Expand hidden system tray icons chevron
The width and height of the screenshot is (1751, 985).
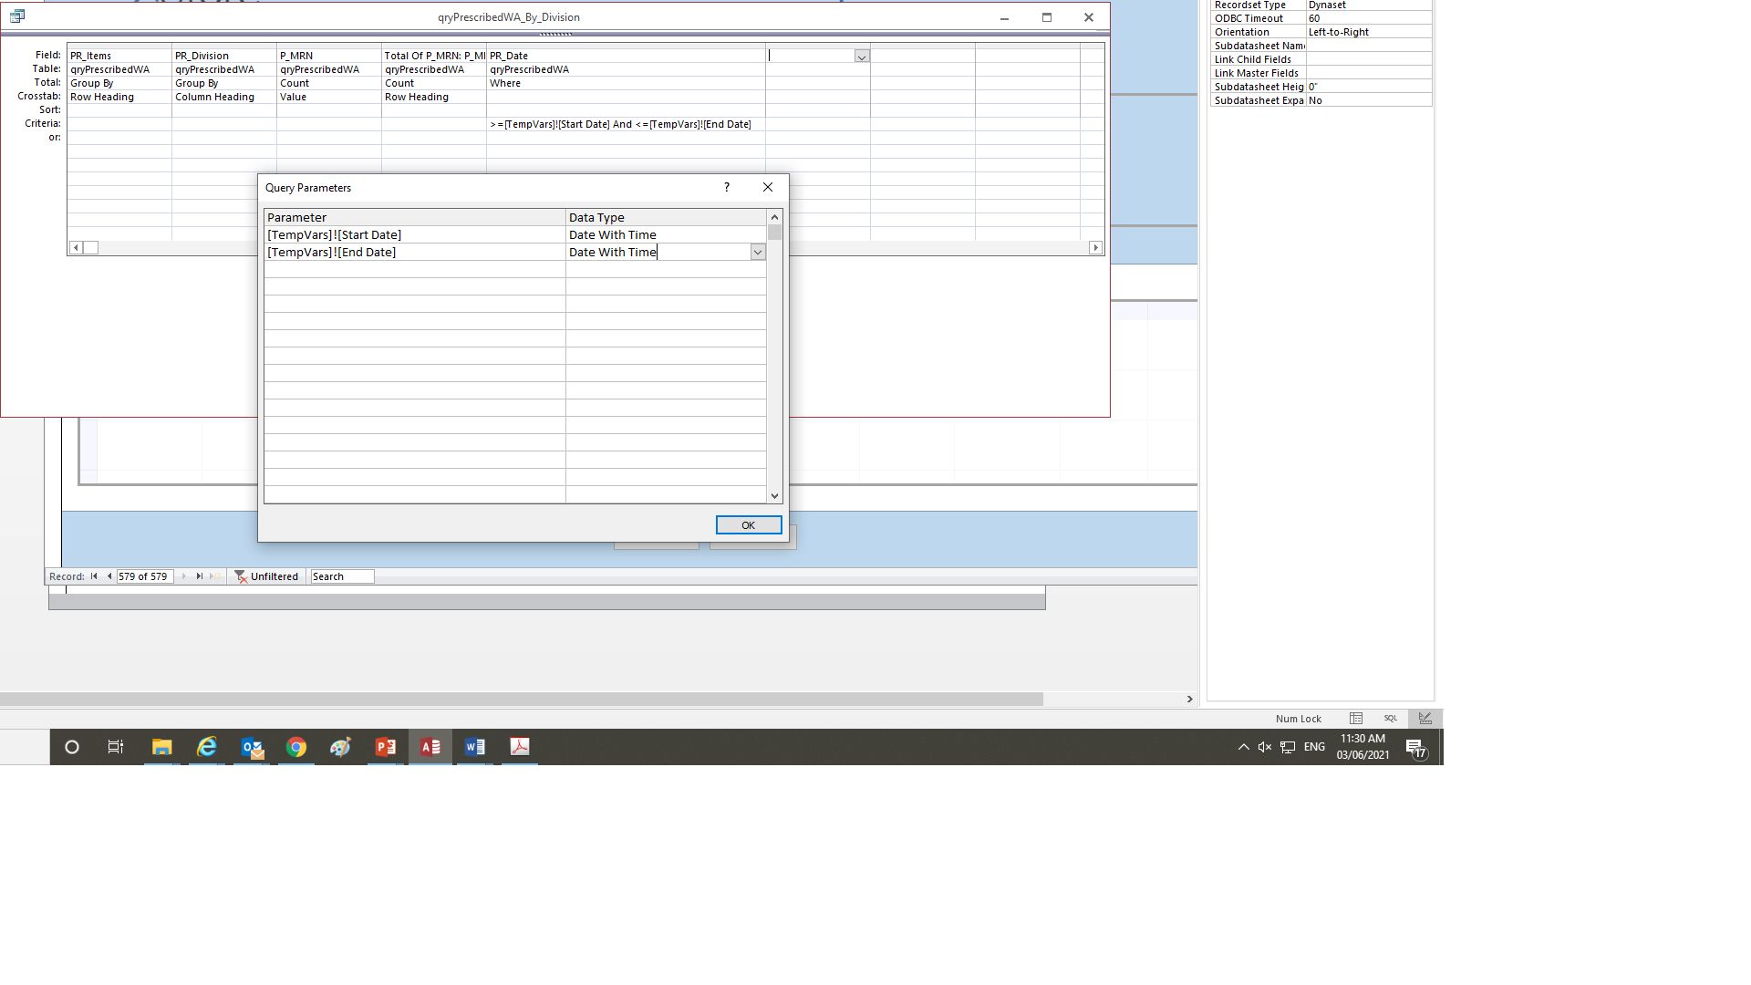[1243, 747]
